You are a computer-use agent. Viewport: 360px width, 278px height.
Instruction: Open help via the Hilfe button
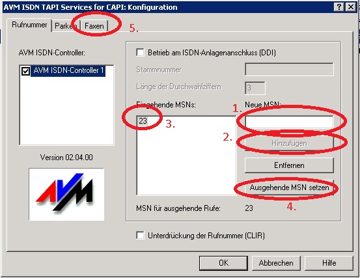(329, 263)
